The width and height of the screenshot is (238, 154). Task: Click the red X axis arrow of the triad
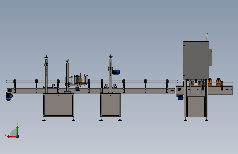(12, 137)
